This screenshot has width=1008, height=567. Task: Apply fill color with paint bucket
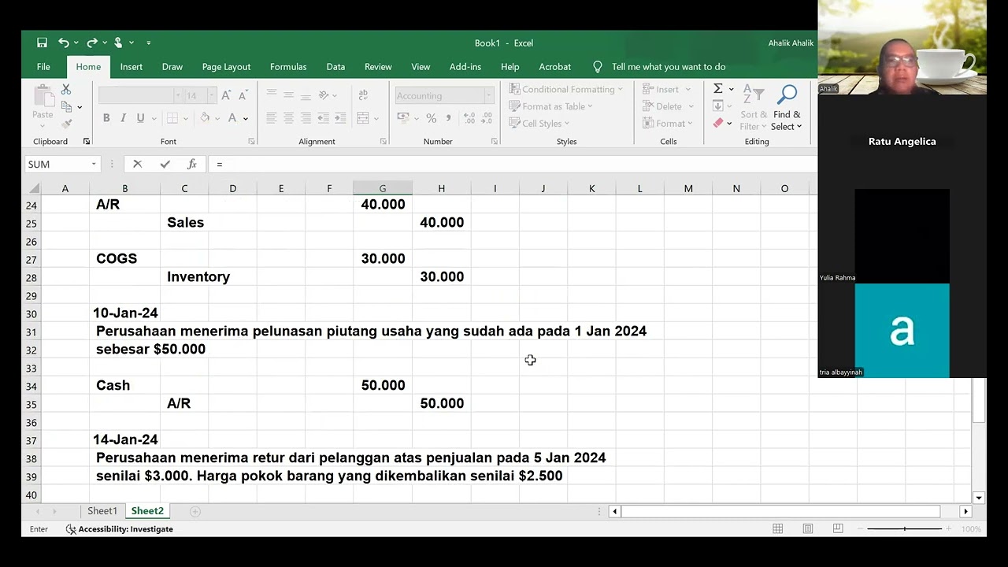(x=205, y=118)
